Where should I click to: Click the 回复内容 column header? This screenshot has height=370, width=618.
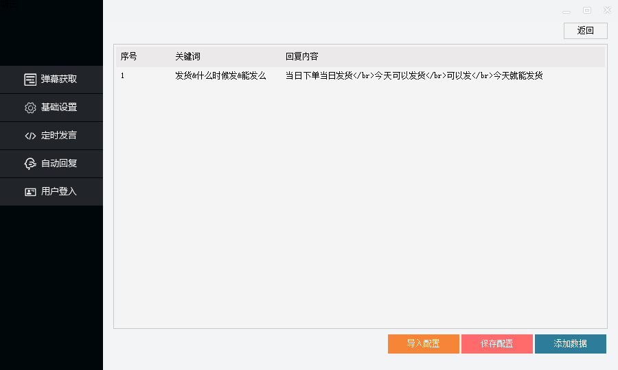tap(302, 56)
